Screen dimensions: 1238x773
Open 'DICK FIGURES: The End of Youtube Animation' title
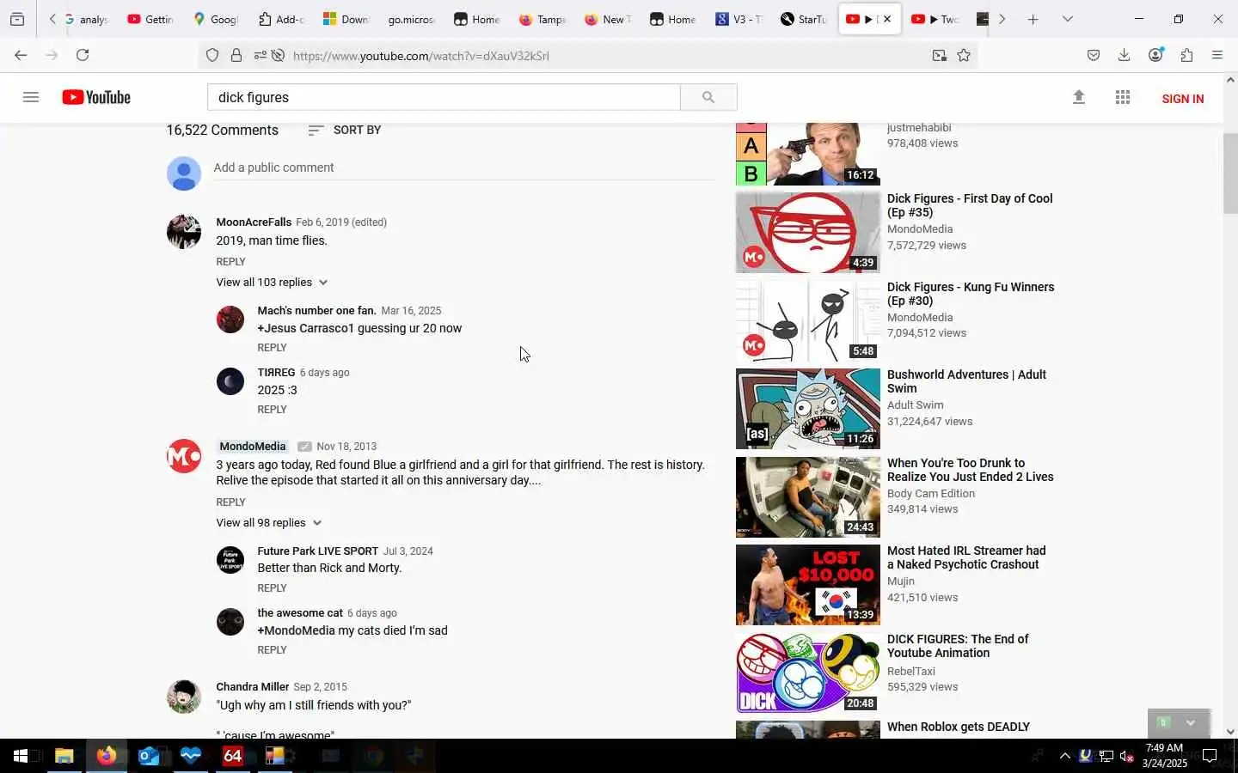pyautogui.click(x=958, y=646)
